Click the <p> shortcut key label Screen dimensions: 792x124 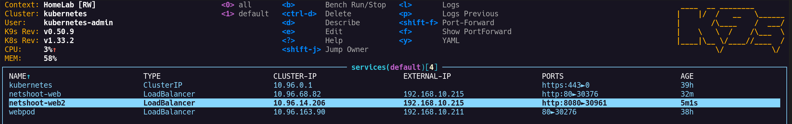[x=405, y=14]
